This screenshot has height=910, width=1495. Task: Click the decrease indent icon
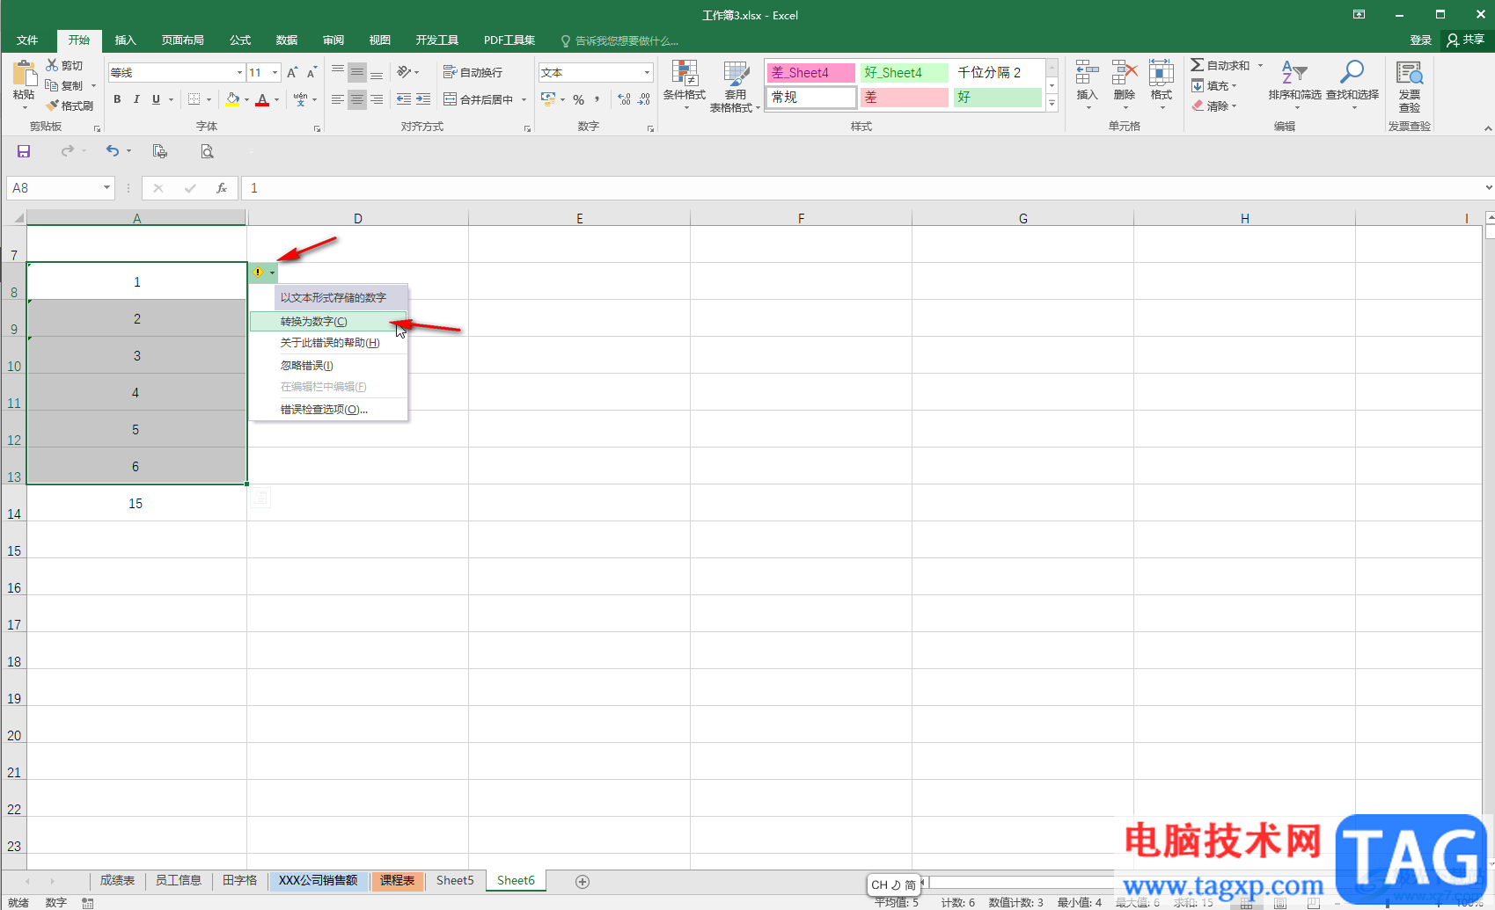[404, 99]
